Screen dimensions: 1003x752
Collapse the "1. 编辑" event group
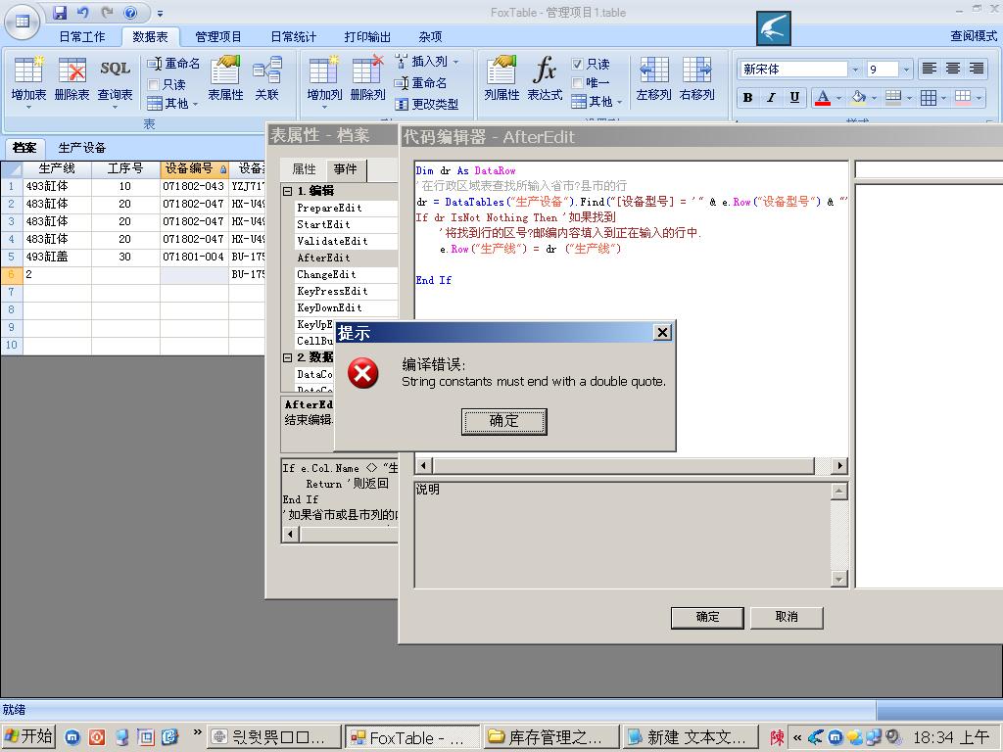click(288, 191)
